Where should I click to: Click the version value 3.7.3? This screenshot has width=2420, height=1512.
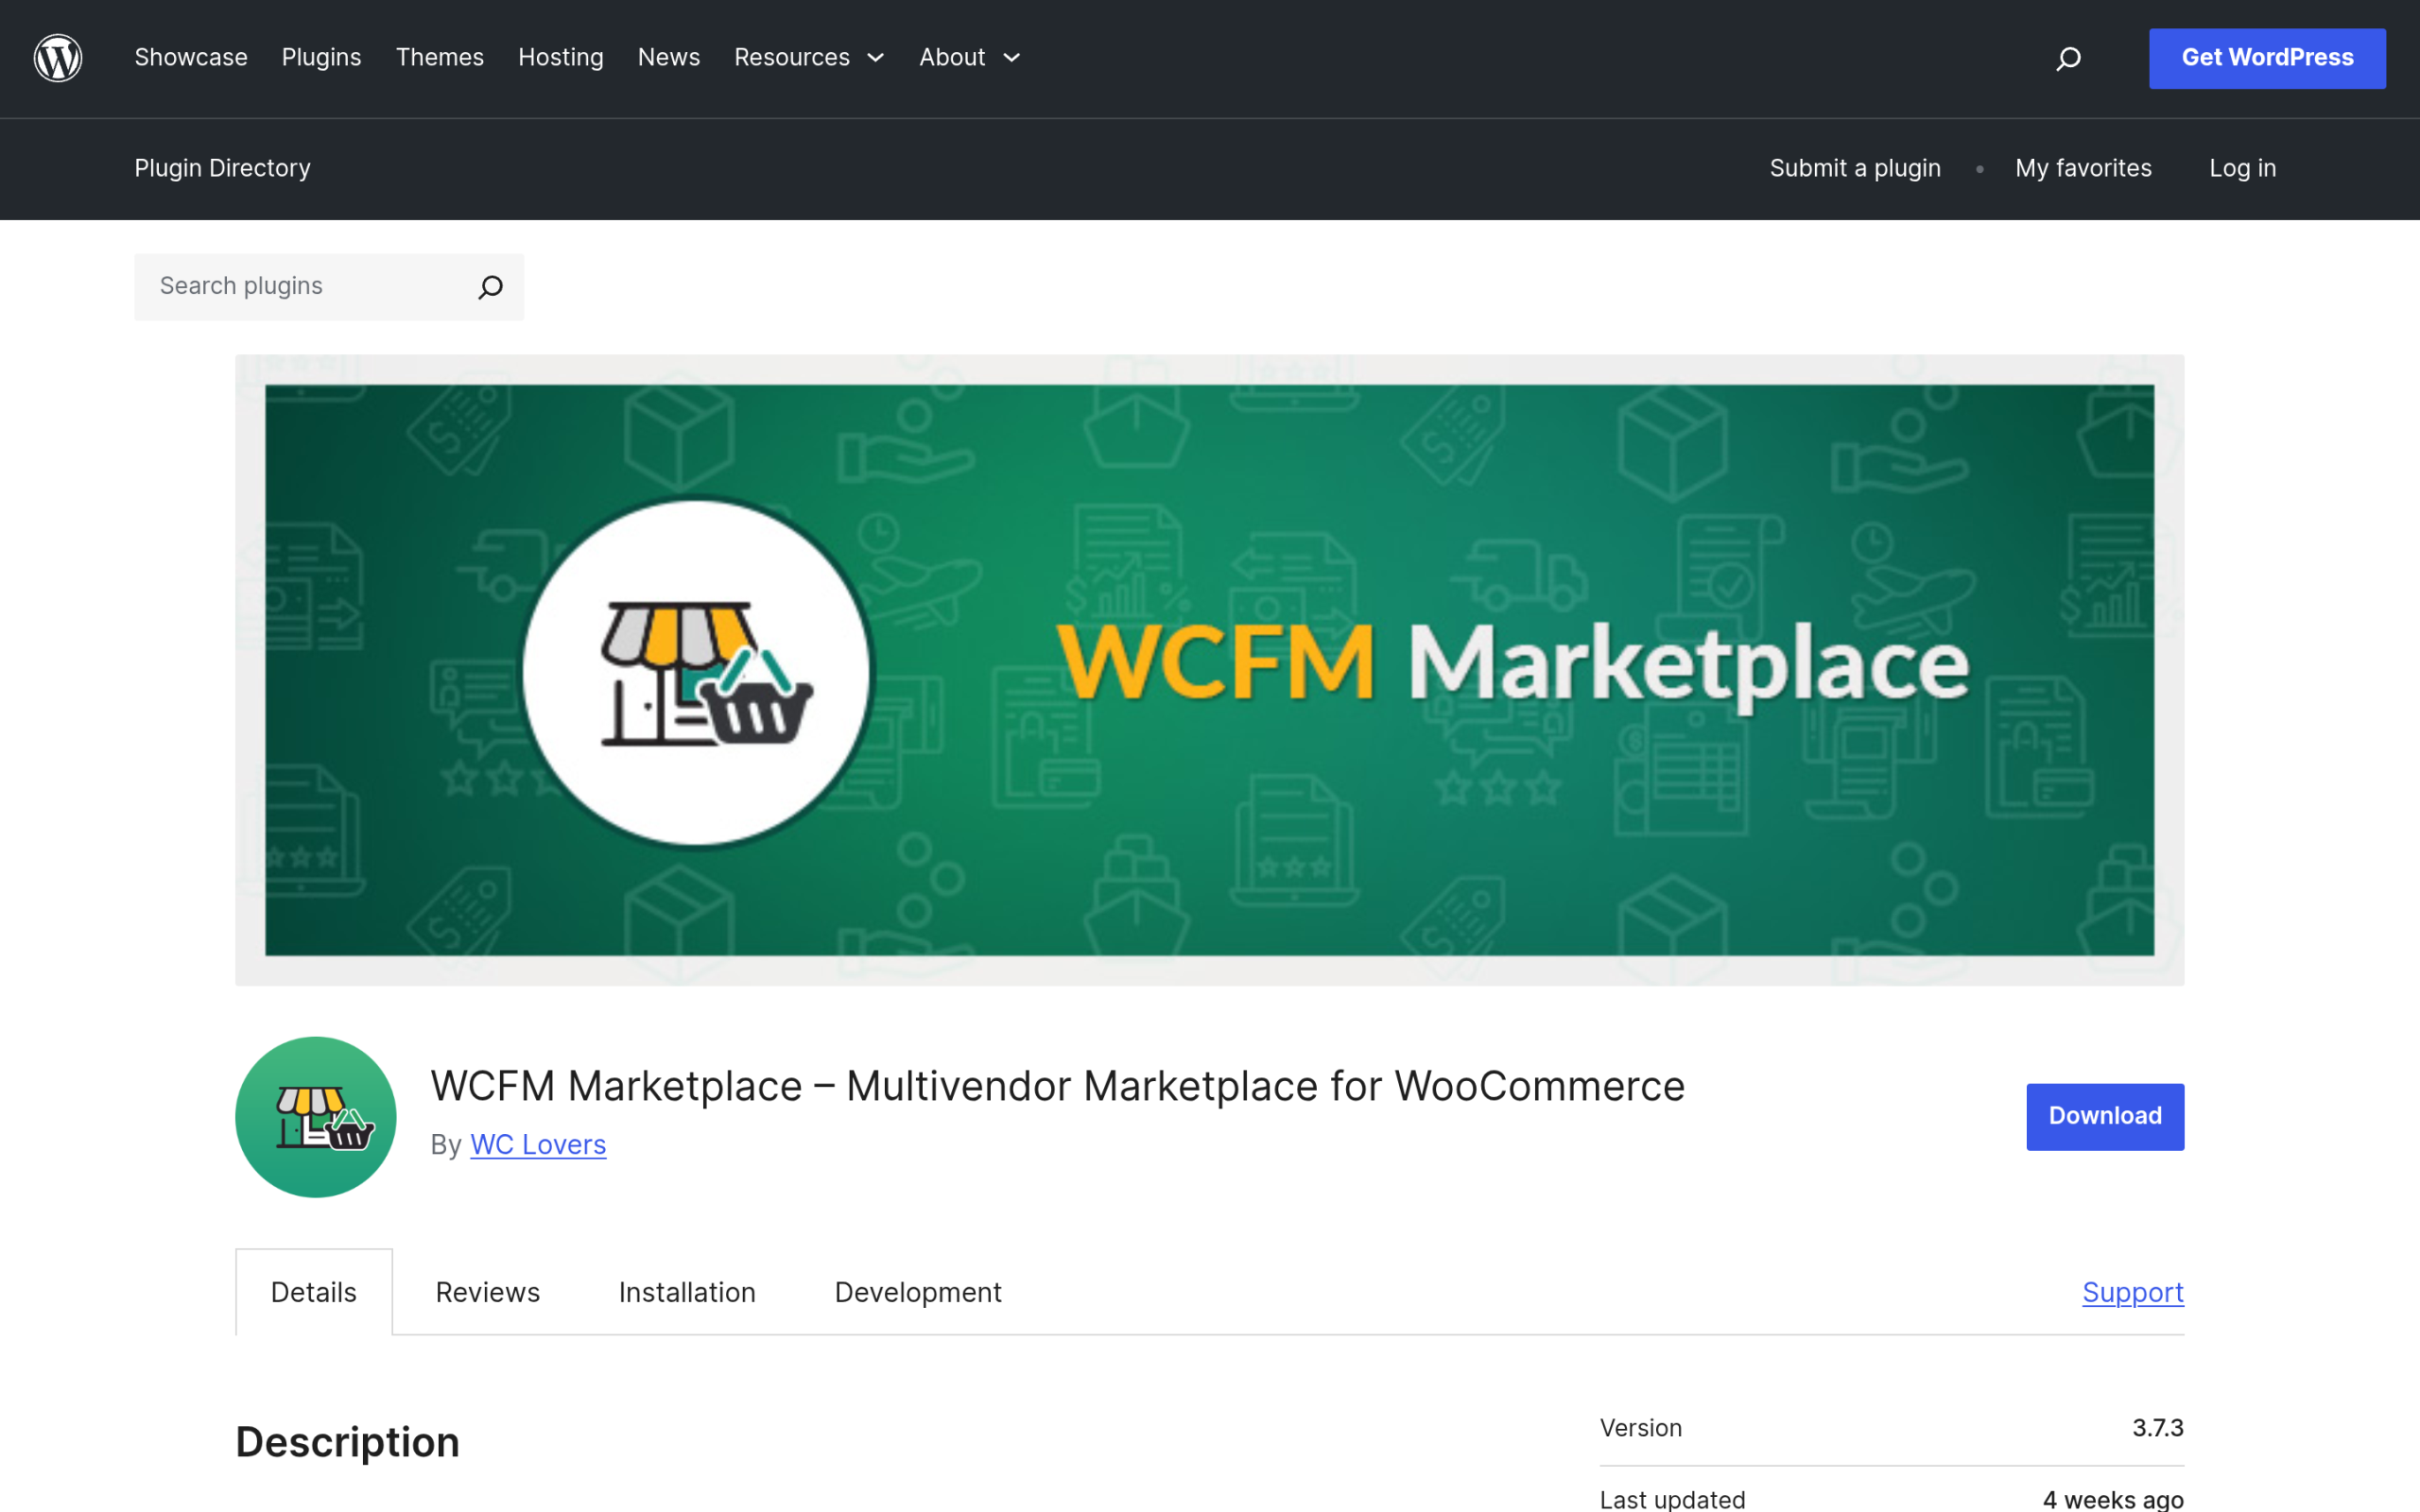click(2158, 1428)
